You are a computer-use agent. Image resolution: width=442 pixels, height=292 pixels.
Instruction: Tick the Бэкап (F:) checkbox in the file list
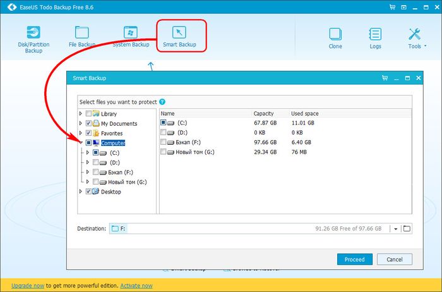coord(164,142)
